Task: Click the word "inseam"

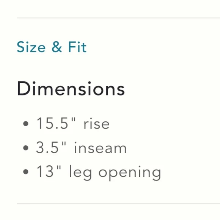Action: [100, 148]
